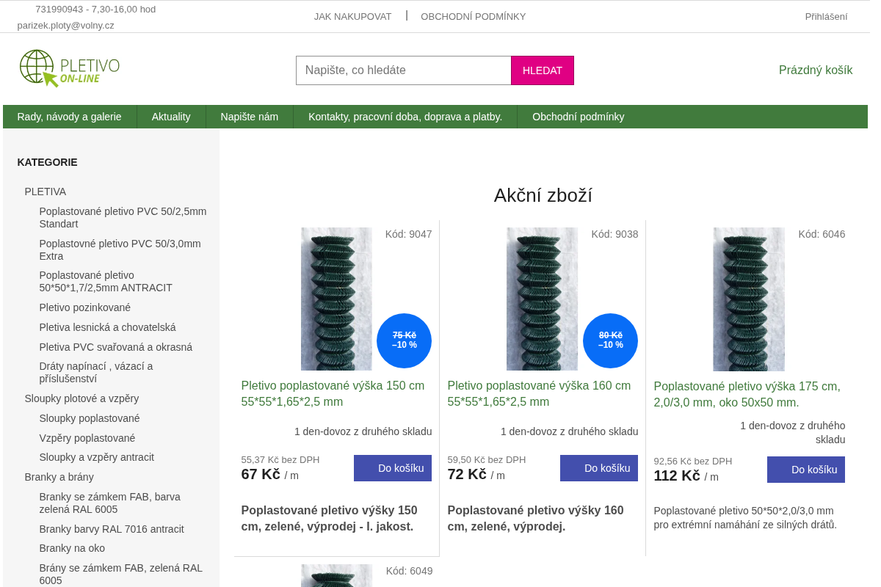Add the 67 Kč product to cart
This screenshot has width=881, height=587.
click(x=393, y=468)
